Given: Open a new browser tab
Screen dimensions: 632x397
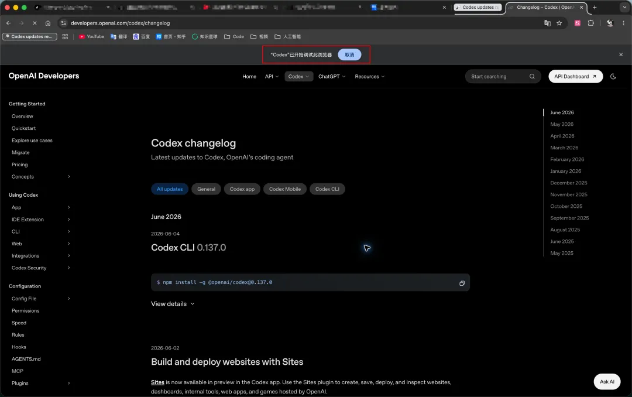Looking at the screenshot, I should 595,7.
